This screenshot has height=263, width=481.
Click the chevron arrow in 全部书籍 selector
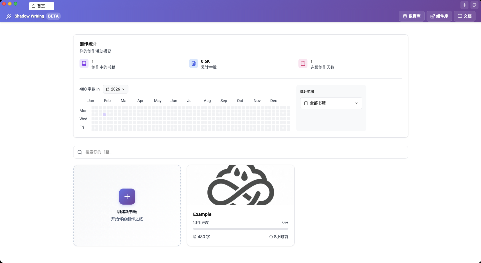357,103
